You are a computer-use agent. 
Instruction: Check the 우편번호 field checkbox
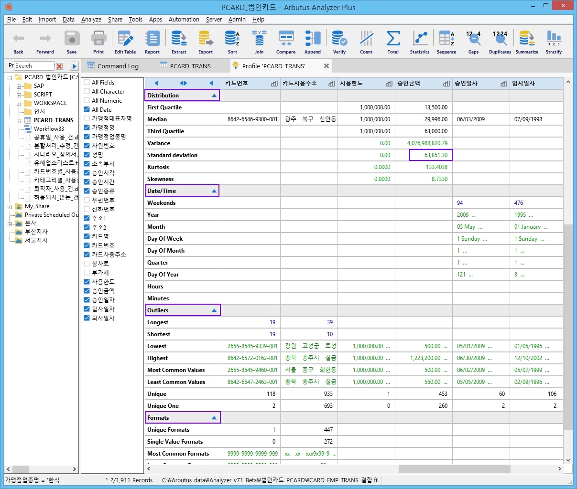[87, 200]
